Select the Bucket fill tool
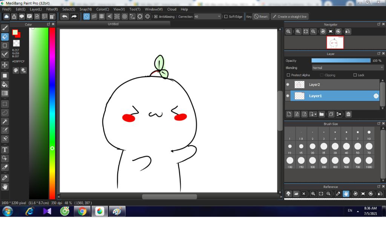This screenshot has height=249, width=386. (x=5, y=84)
